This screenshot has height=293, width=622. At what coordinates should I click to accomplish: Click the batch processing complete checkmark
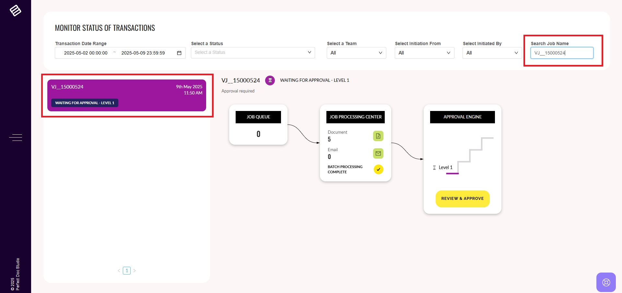[378, 169]
